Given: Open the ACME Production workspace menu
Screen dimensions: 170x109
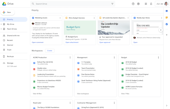Looking at the screenshot, I should tap(70, 57).
